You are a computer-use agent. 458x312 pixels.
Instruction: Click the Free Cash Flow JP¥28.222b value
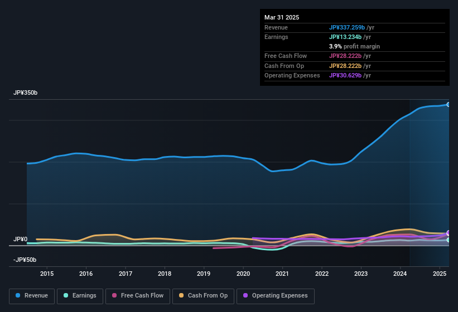pos(345,56)
